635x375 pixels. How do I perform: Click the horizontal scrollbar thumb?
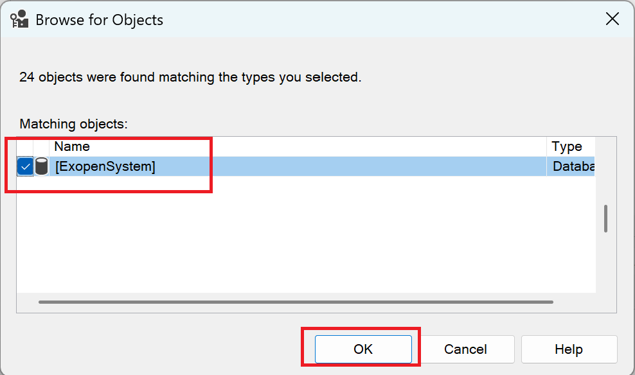pos(296,302)
